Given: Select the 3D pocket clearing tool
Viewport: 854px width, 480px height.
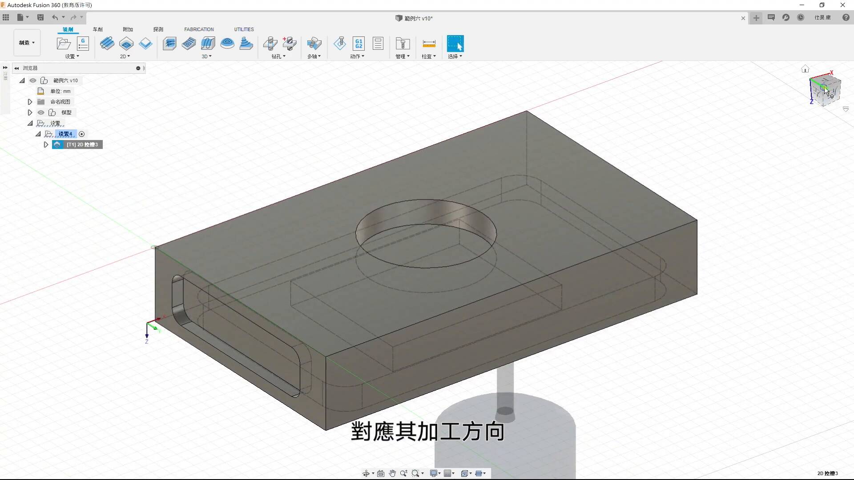Looking at the screenshot, I should (x=189, y=44).
